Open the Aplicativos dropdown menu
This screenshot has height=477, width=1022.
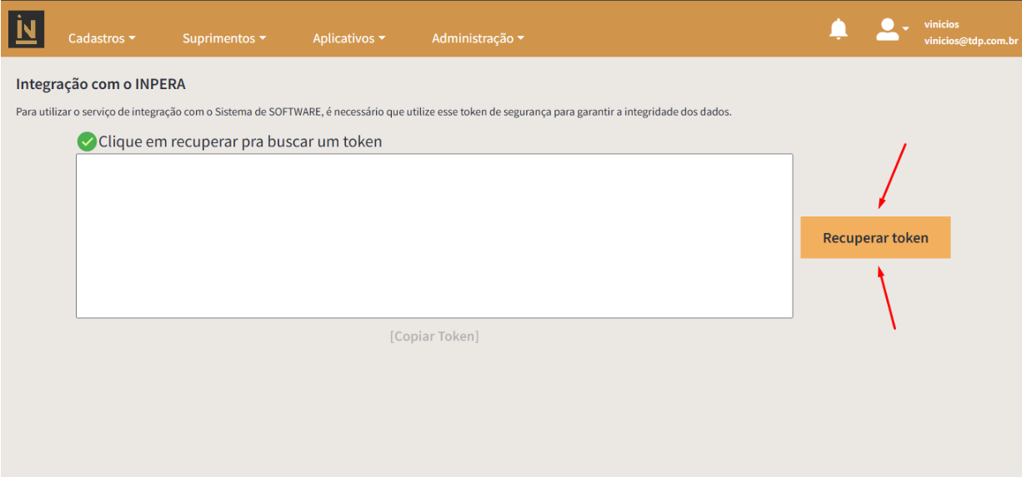(x=349, y=38)
